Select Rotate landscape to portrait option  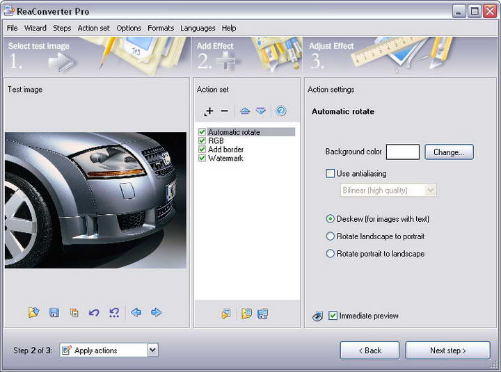(331, 236)
